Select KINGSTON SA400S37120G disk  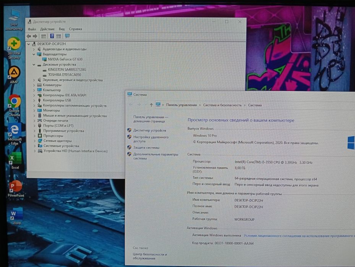(x=67, y=70)
